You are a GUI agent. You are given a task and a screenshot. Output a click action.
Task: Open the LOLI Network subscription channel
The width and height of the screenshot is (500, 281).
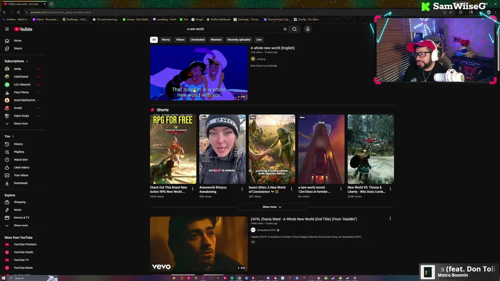tap(22, 85)
